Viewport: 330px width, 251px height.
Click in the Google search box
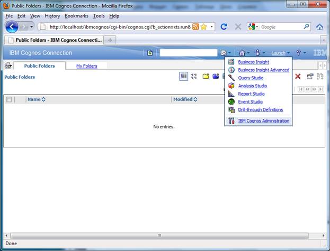[x=281, y=27]
